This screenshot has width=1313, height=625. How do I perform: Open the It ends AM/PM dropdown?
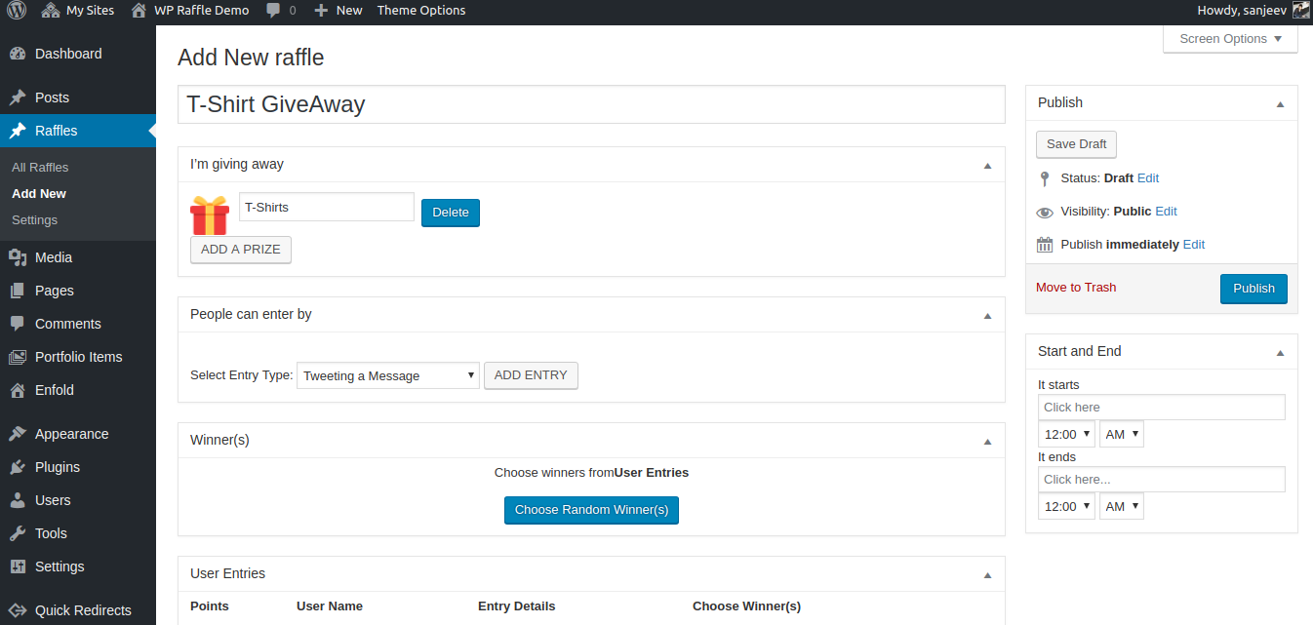(x=1121, y=506)
